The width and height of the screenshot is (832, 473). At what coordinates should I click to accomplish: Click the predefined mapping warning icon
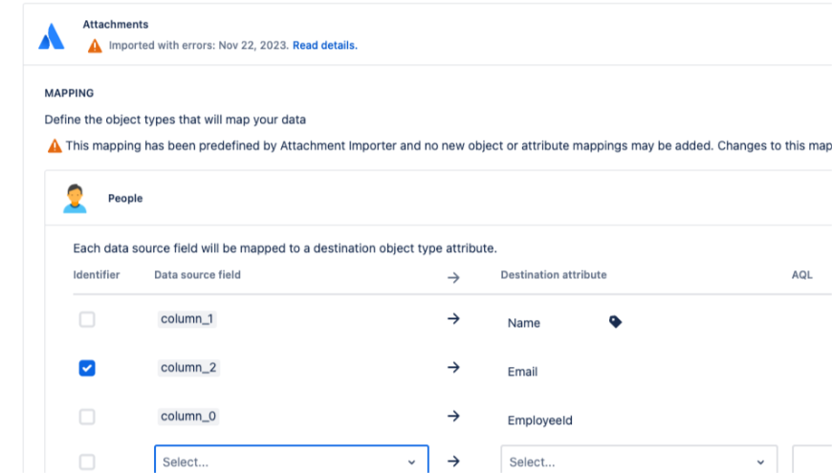[x=55, y=146]
